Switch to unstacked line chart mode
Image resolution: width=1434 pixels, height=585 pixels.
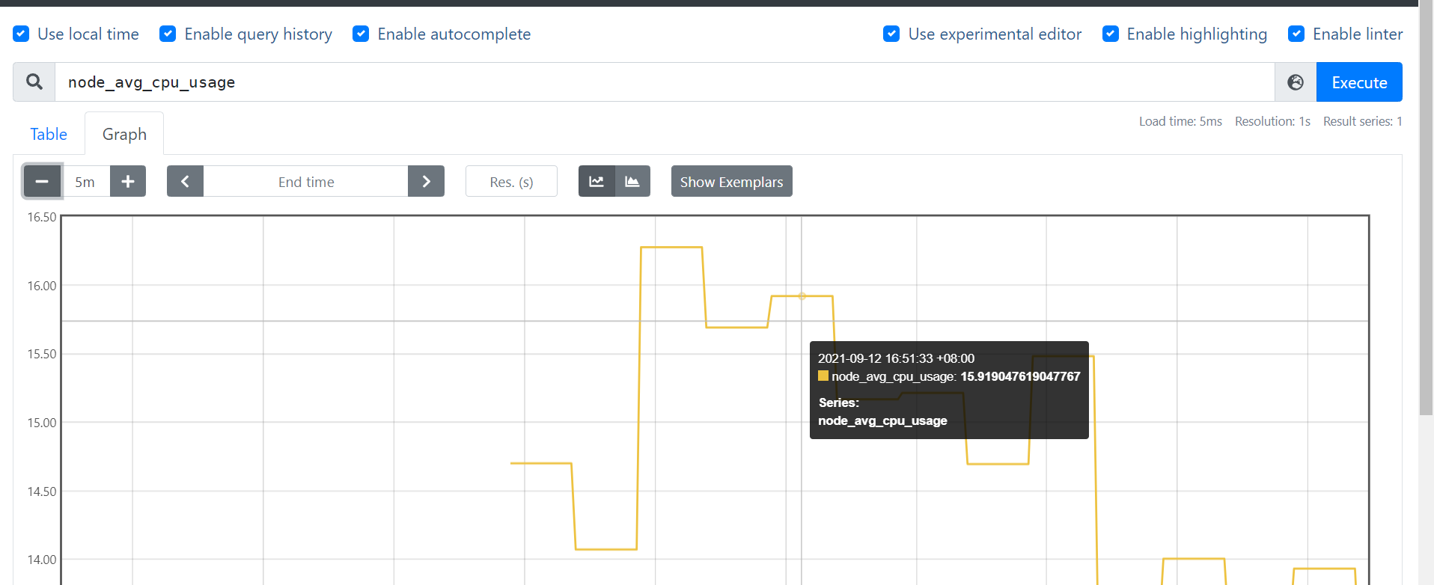click(x=597, y=181)
